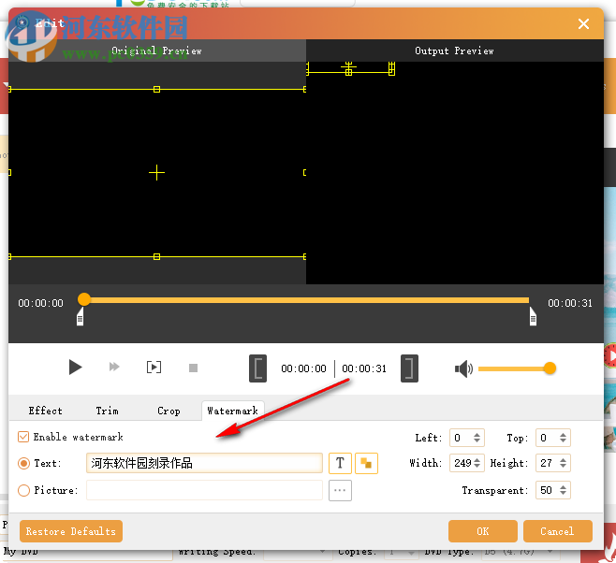
Task: Click the orange playhead on the timeline
Action: 84,299
